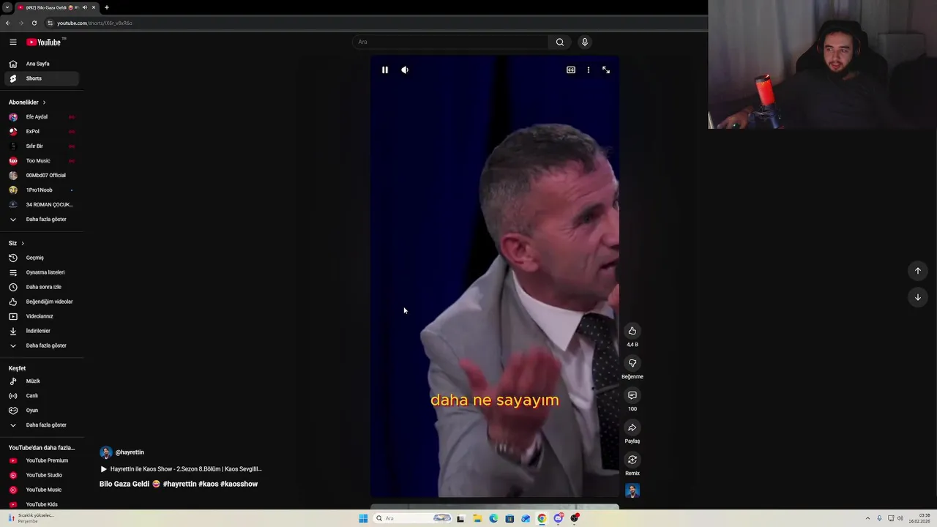Open Sıfır Bir channel subscription
This screenshot has height=527, width=937.
[41, 146]
